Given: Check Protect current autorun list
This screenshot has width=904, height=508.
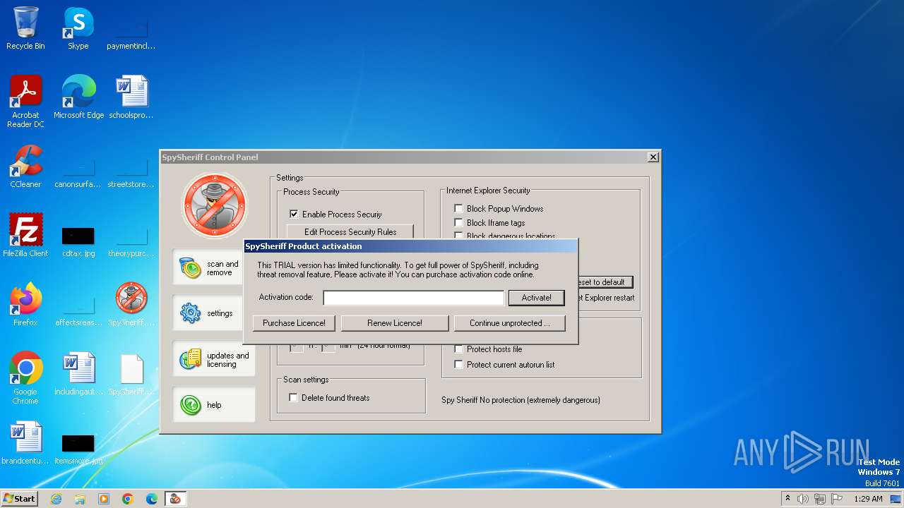Looking at the screenshot, I should pos(458,365).
